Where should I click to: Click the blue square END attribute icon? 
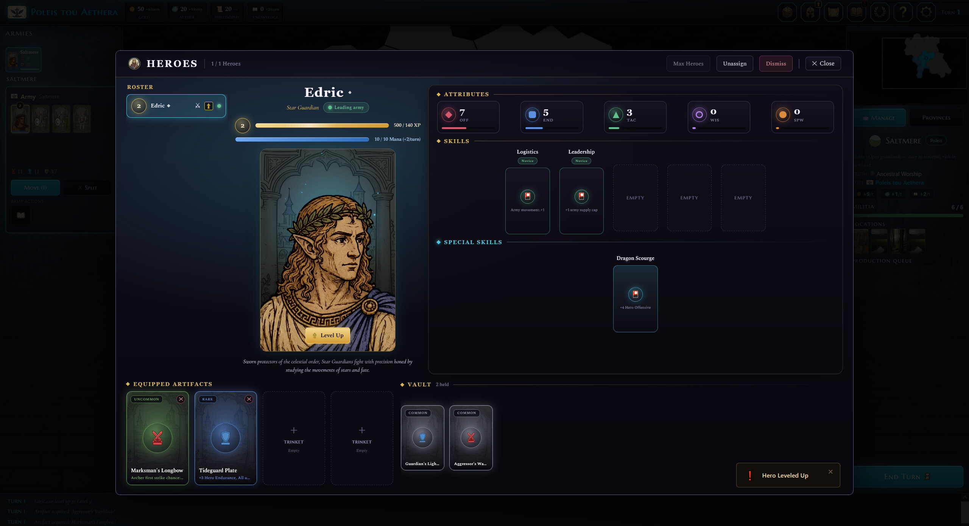[532, 115]
